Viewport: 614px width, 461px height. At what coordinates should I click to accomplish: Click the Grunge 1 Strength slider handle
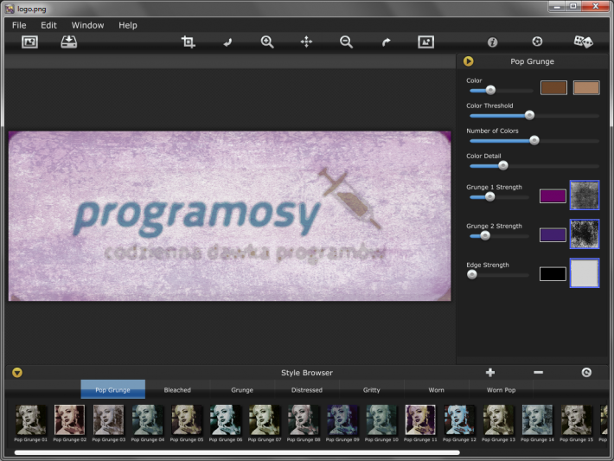[489, 196]
